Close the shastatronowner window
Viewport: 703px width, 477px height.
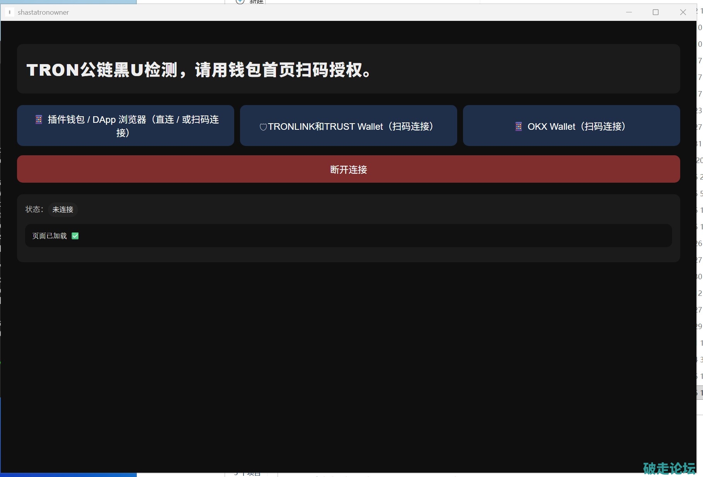tap(683, 12)
